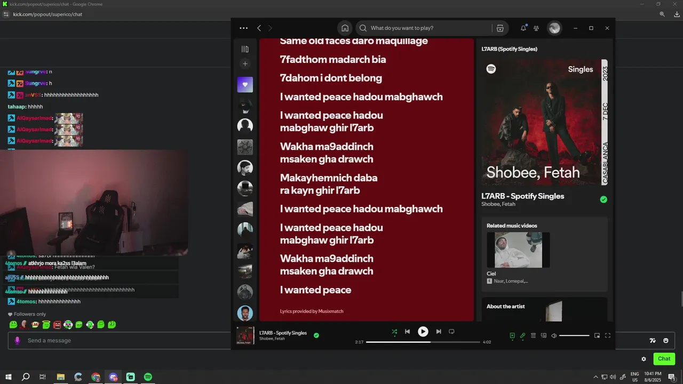Open the now-playing album thumbnail in player bar
Viewport: 683px width, 384px height.
coord(245,335)
